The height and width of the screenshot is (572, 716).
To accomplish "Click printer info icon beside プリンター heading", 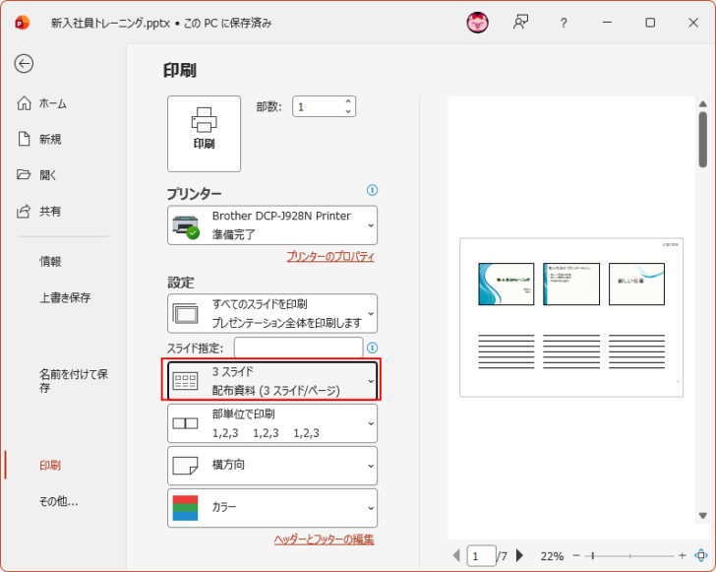I will (372, 190).
